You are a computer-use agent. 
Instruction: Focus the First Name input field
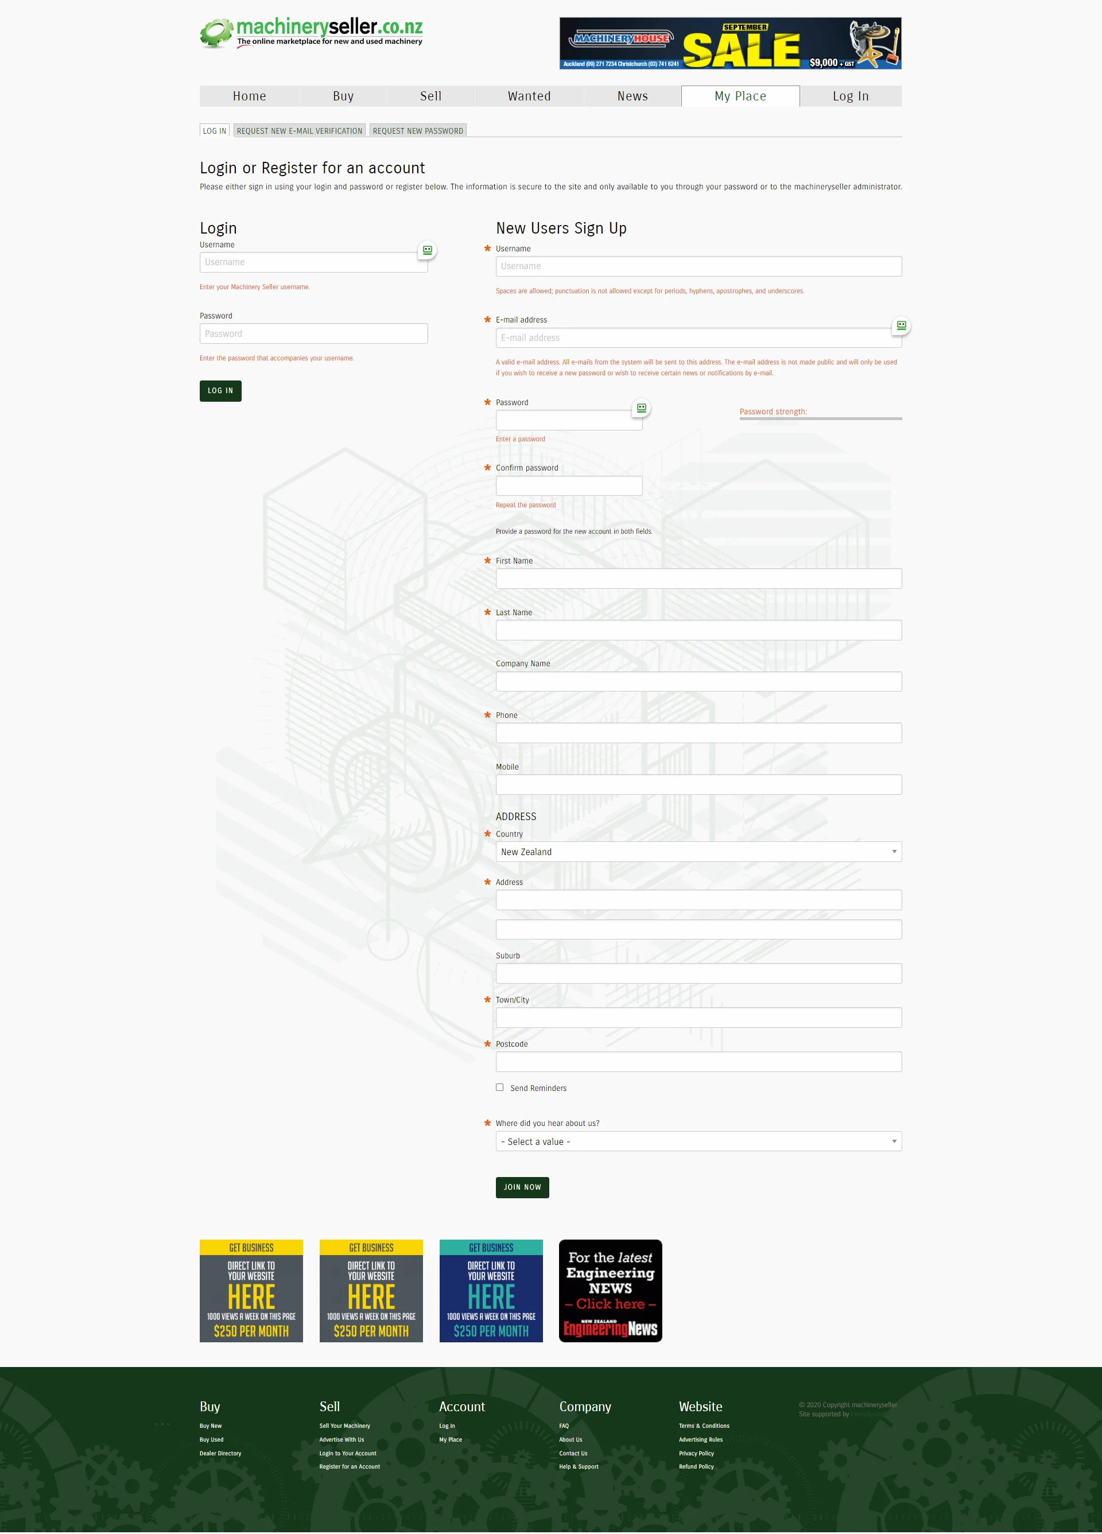pyautogui.click(x=697, y=578)
